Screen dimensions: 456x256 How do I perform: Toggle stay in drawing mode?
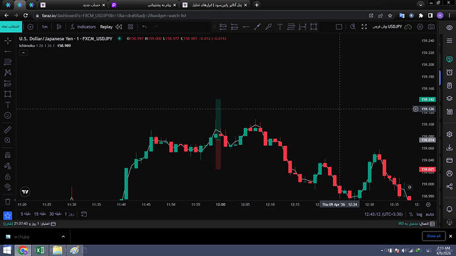point(8,166)
